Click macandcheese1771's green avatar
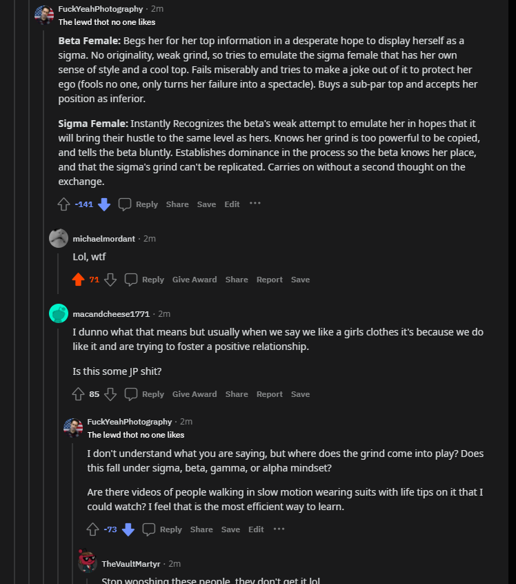The image size is (516, 584). pyautogui.click(x=59, y=313)
